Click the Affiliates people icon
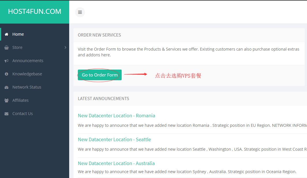307x178 pixels. [6, 100]
